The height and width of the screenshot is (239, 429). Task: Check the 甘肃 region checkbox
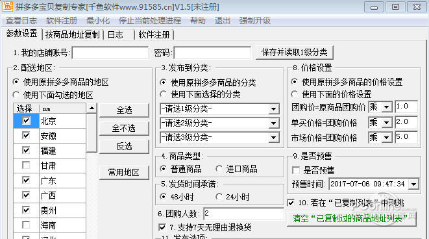pos(26,166)
